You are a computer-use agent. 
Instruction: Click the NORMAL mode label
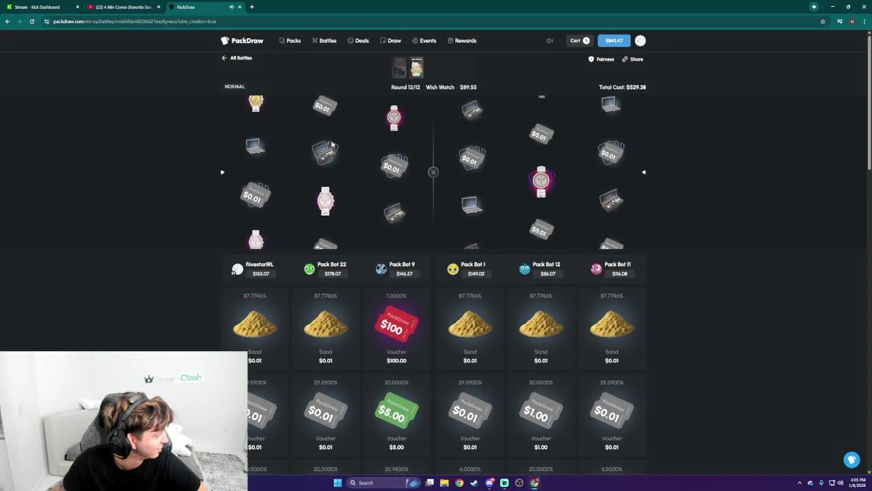coord(234,87)
